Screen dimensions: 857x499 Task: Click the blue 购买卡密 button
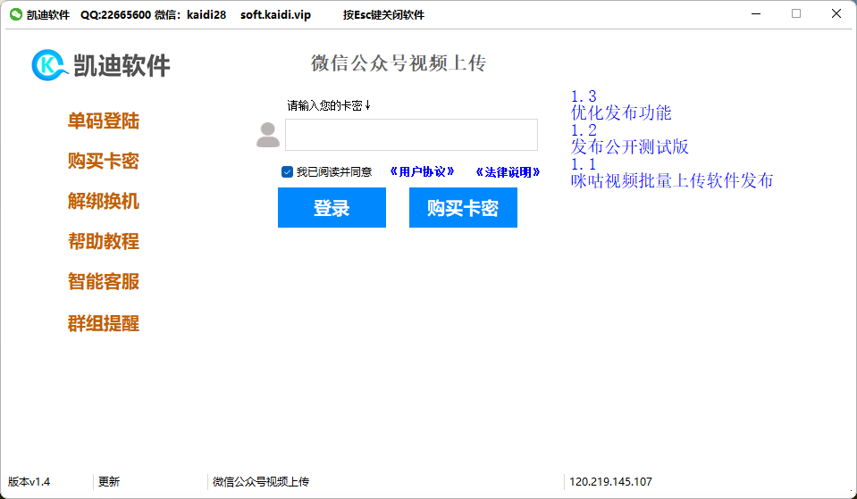coord(463,207)
